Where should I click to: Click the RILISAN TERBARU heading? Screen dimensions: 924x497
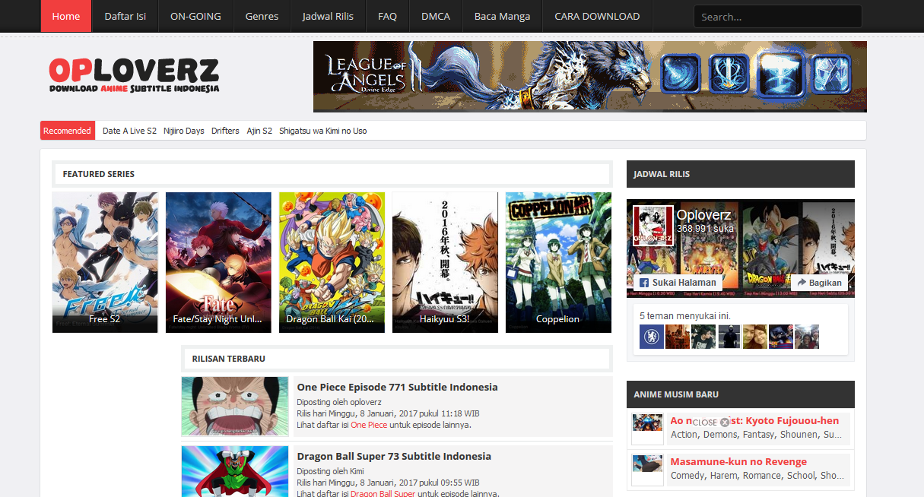228,358
